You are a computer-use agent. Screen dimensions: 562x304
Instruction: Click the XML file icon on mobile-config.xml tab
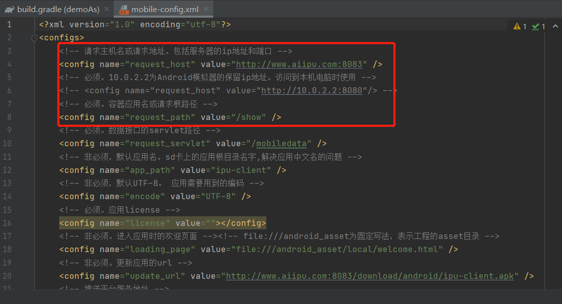point(123,9)
